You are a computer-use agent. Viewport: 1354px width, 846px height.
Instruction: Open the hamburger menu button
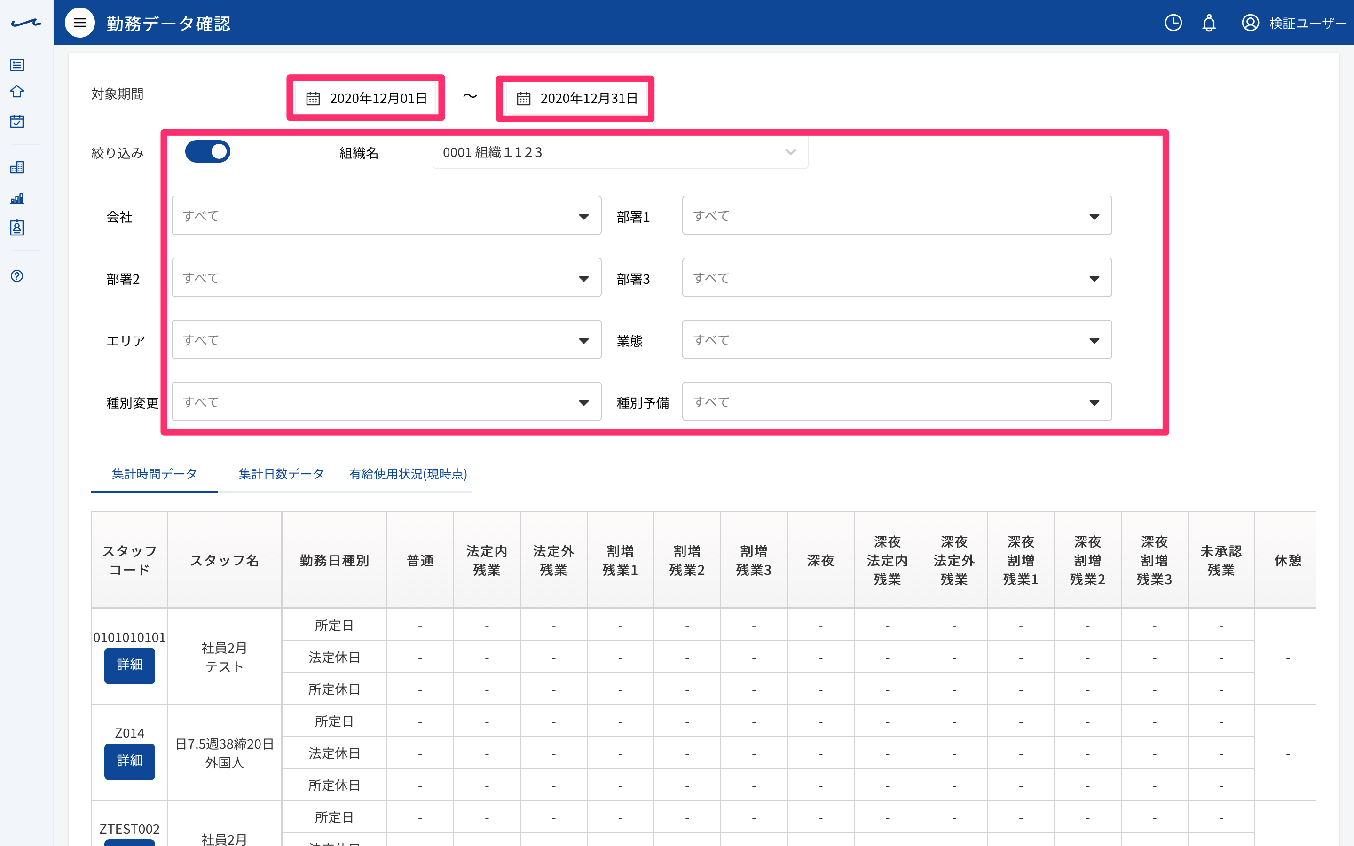[80, 23]
